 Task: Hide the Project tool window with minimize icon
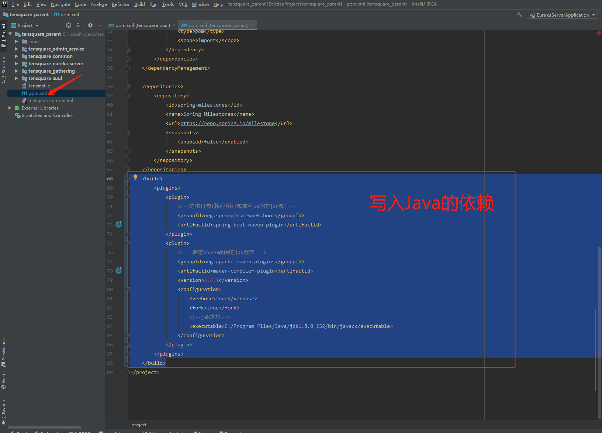100,25
